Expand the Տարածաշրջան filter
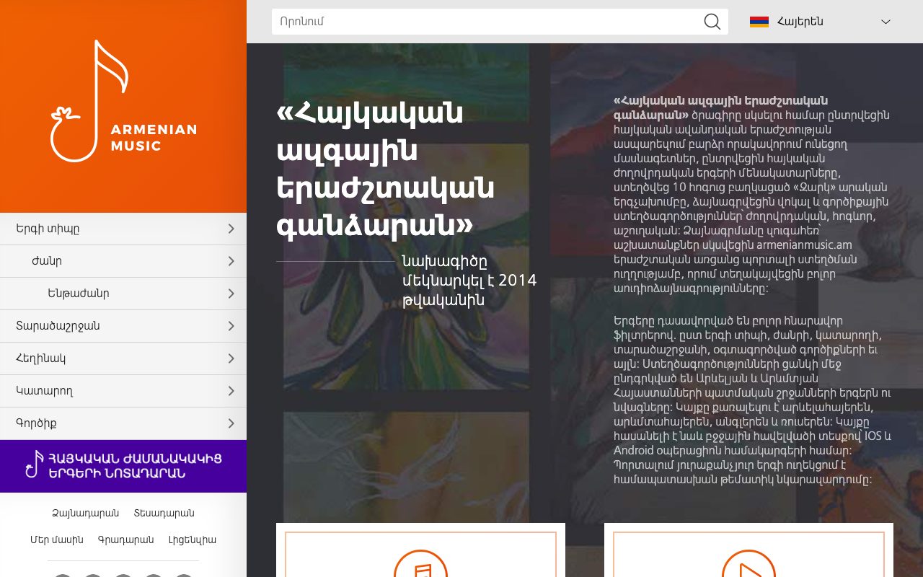Screen dimensions: 923x577 (x=123, y=326)
